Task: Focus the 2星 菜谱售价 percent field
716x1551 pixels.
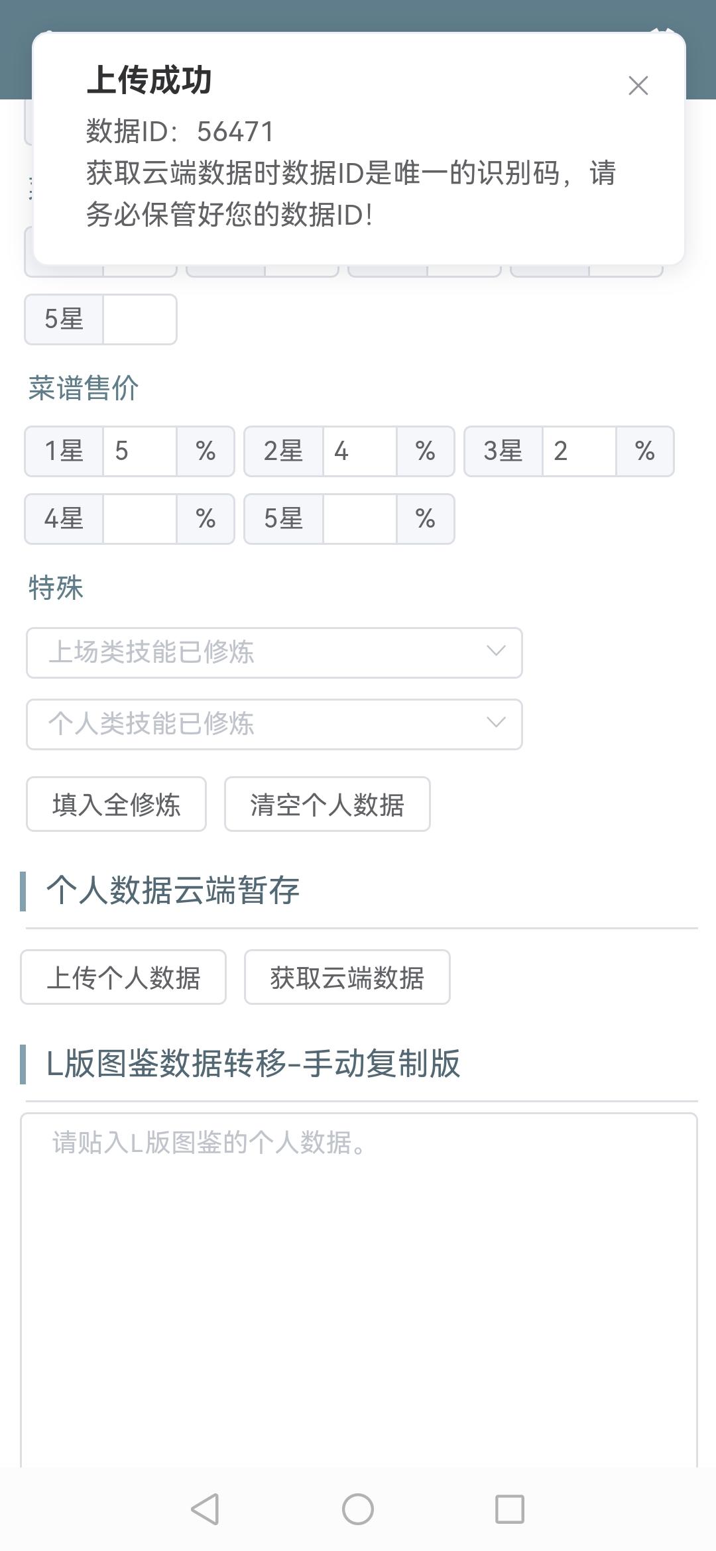Action: 360,451
